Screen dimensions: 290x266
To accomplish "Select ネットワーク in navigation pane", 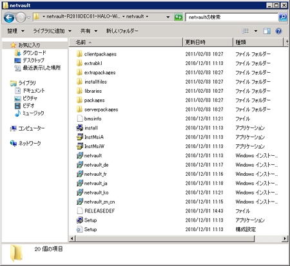I will click(x=30, y=144).
